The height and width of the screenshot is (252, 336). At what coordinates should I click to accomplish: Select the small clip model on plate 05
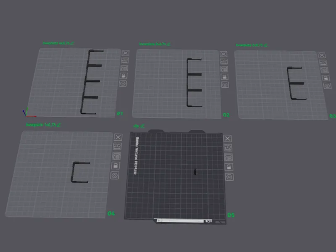tap(195, 172)
